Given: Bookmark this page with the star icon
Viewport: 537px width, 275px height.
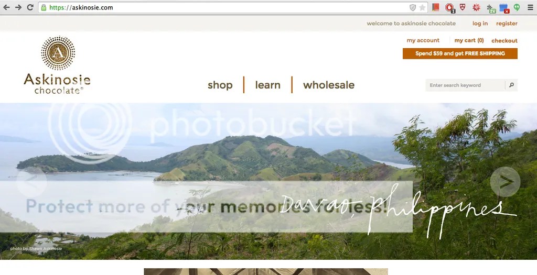Looking at the screenshot, I should click(423, 7).
